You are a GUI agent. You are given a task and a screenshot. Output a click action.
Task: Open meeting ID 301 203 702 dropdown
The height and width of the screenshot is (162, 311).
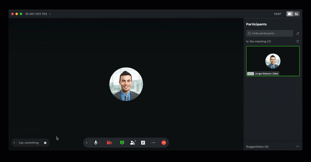point(38,14)
